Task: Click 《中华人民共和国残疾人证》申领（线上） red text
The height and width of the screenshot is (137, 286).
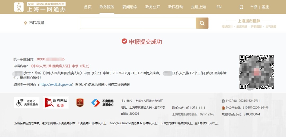Action: coord(60,66)
